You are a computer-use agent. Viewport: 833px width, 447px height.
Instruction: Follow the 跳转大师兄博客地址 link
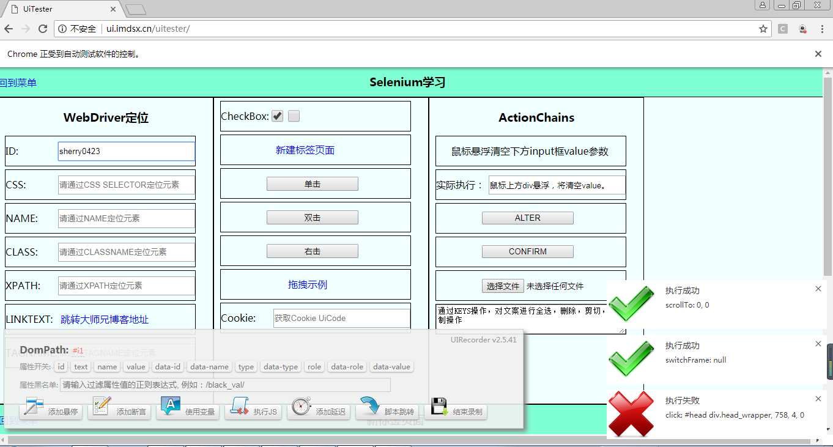click(x=105, y=319)
